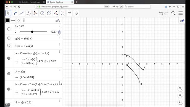Open the GeoGebra search magnifier
Screen dimensions: 190x107
coord(173,13)
